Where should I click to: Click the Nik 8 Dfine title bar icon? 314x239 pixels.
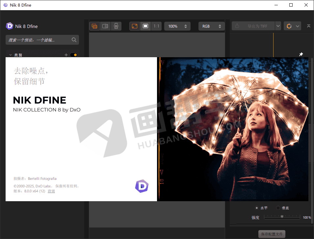(x=5, y=5)
